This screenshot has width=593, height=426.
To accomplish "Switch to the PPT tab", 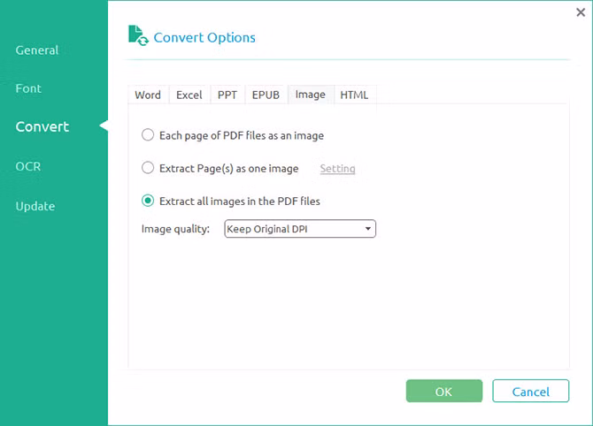I will click(227, 95).
